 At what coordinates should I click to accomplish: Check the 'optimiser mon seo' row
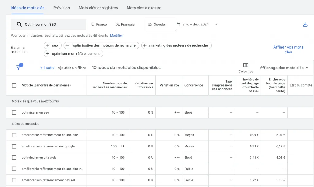point(14,112)
